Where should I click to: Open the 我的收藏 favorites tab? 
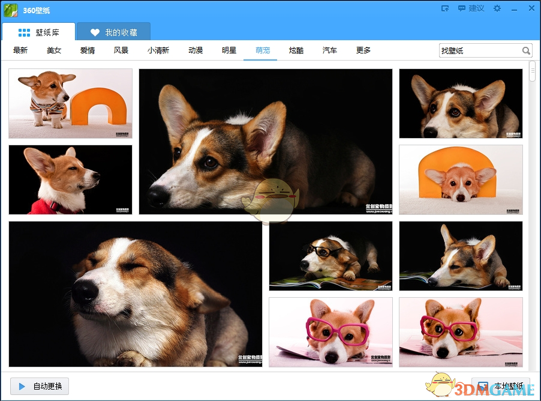pyautogui.click(x=113, y=32)
